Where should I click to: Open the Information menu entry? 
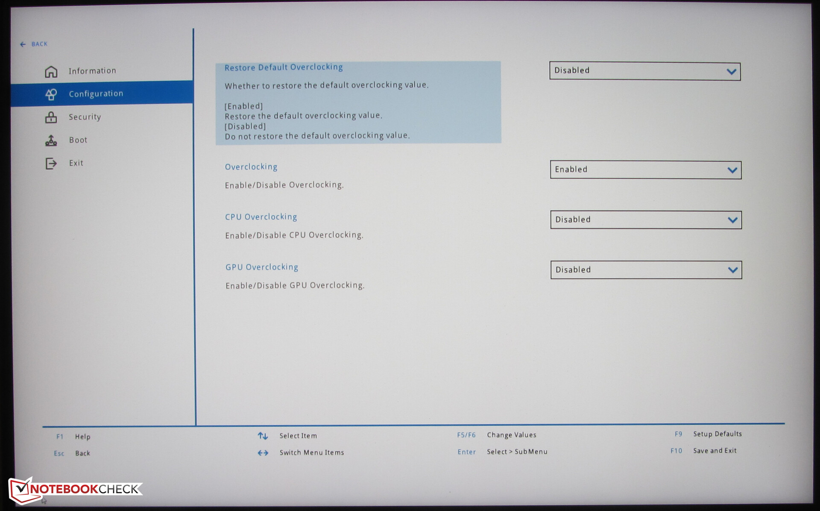tap(92, 71)
